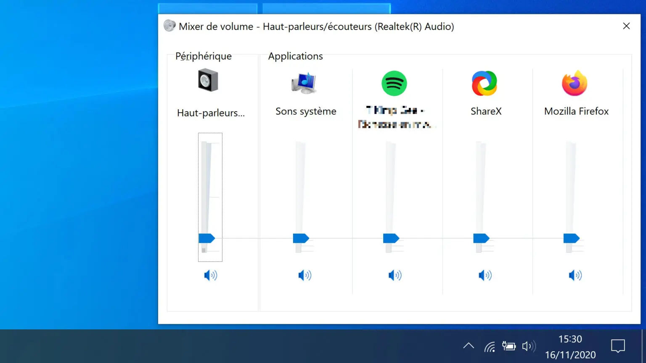Mute the ShareX channel
Image resolution: width=646 pixels, height=363 pixels.
click(x=485, y=275)
